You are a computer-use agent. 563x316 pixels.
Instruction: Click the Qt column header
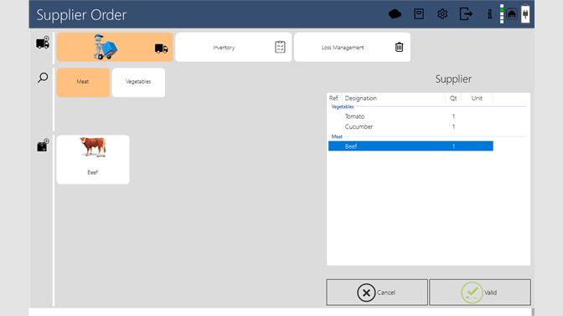click(x=453, y=98)
